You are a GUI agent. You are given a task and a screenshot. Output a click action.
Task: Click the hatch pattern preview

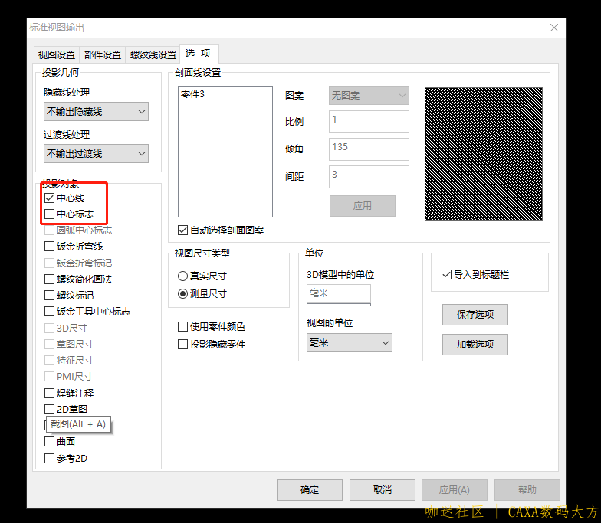pos(484,154)
